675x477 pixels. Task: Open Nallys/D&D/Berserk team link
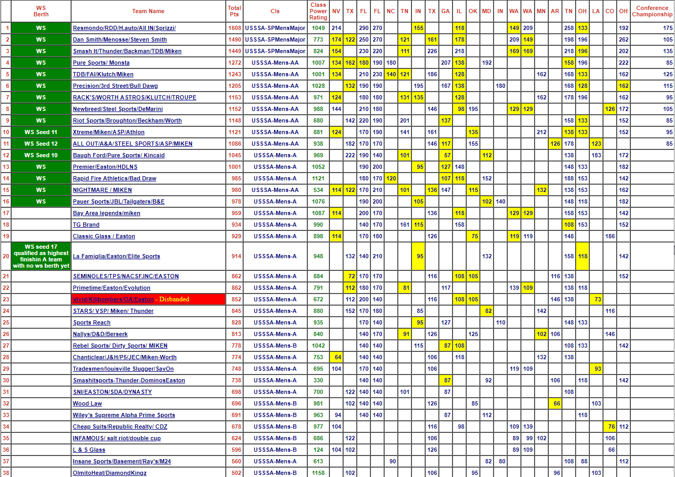(100, 334)
